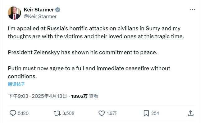Click the President Zelenskyy sentence

point(83,52)
